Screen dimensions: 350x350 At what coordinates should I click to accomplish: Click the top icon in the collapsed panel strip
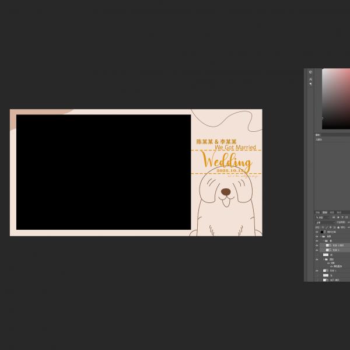310,72
